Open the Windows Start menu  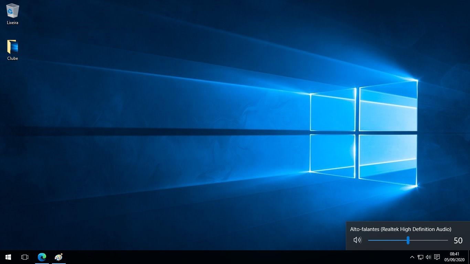8,257
